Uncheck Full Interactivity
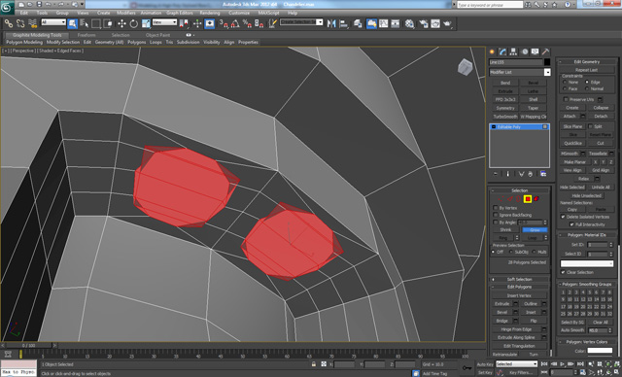This screenshot has height=377, width=622. point(571,224)
